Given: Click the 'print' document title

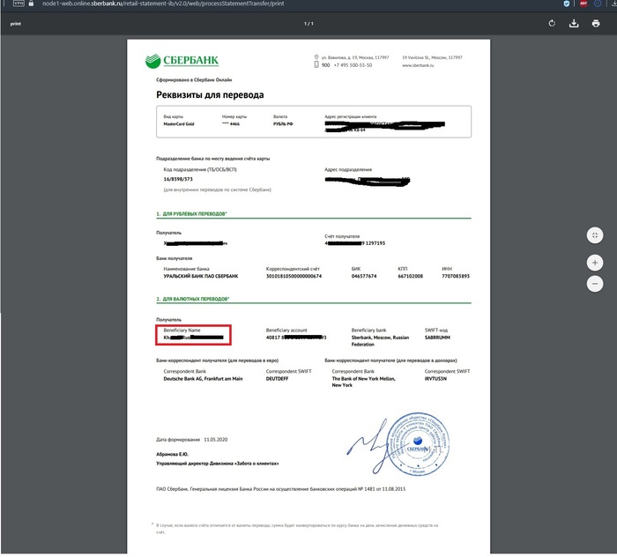Looking at the screenshot, I should (15, 24).
